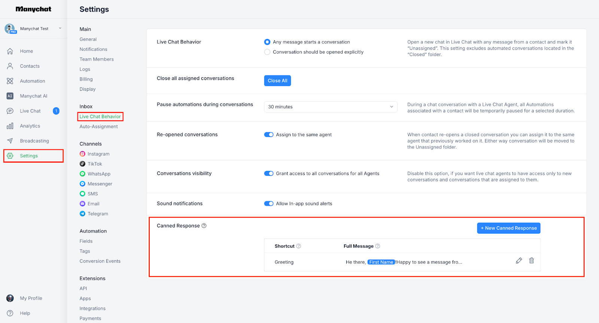
Task: Click the Close All button
Action: coord(277,81)
